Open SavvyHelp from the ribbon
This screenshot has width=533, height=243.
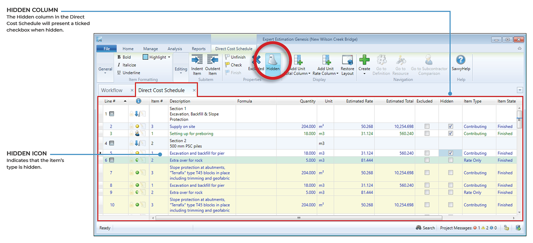(x=461, y=60)
